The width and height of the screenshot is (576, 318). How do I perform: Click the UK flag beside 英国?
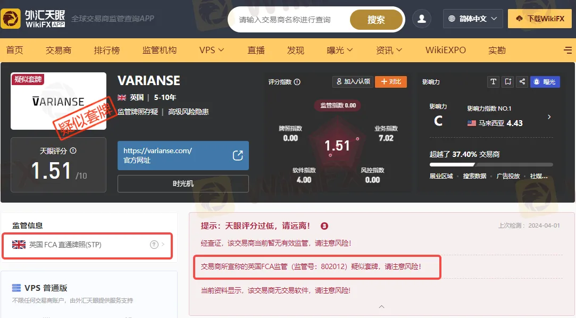122,97
